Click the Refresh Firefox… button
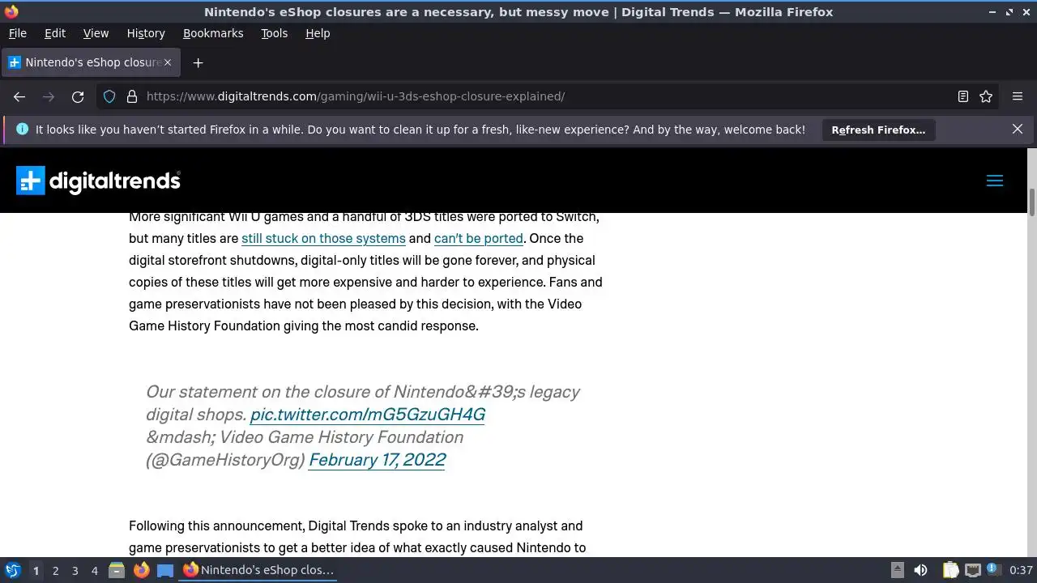Image resolution: width=1037 pixels, height=583 pixels. [878, 130]
